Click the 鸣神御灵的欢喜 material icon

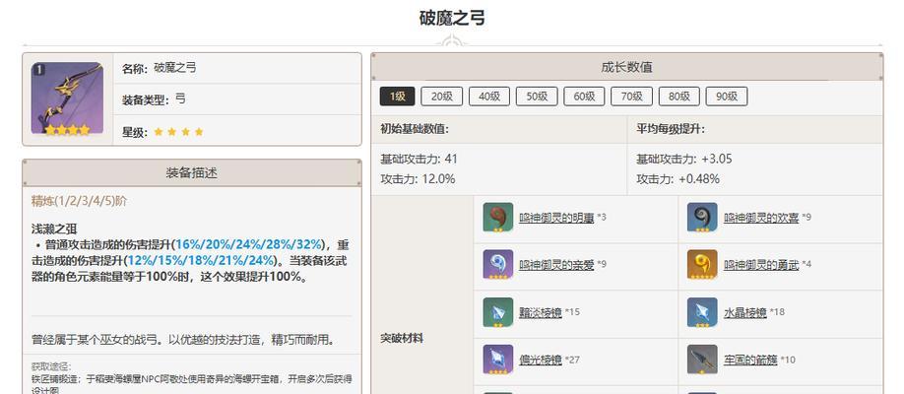(x=702, y=217)
